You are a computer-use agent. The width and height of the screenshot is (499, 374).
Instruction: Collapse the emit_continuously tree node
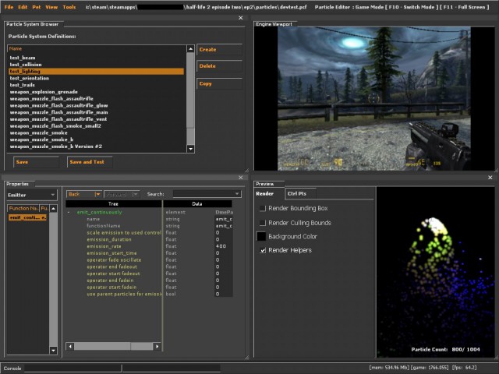click(x=69, y=212)
